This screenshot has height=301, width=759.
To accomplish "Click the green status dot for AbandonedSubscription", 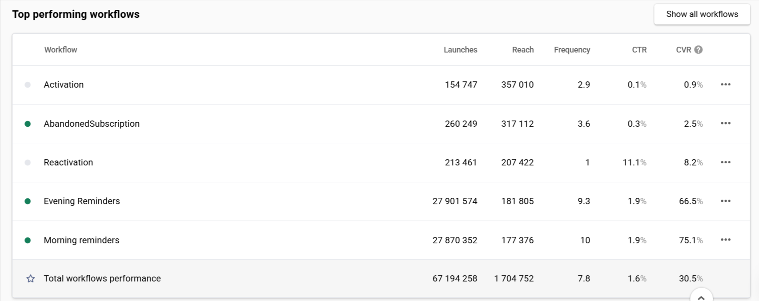I will pyautogui.click(x=28, y=124).
